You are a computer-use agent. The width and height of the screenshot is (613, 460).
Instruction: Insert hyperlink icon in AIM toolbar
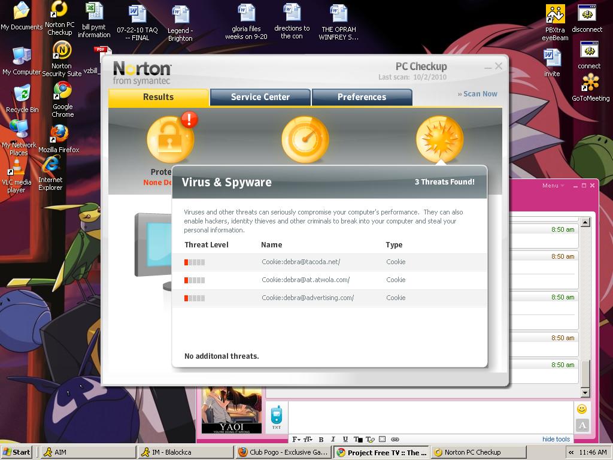[x=395, y=439]
